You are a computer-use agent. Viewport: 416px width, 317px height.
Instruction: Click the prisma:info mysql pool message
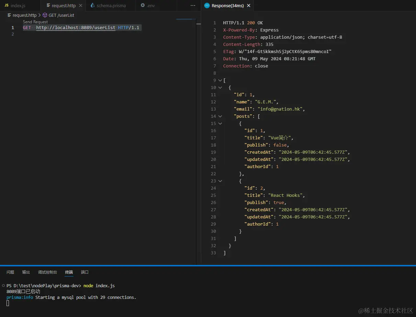(x=71, y=297)
